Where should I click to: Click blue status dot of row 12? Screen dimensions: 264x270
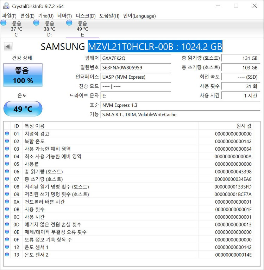[x=7, y=247]
